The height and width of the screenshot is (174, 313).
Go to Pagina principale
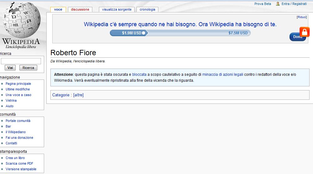point(18,84)
